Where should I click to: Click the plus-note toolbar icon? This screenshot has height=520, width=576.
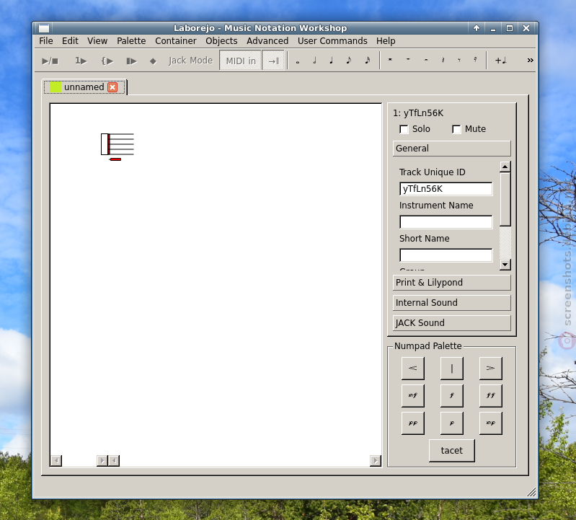coord(501,61)
